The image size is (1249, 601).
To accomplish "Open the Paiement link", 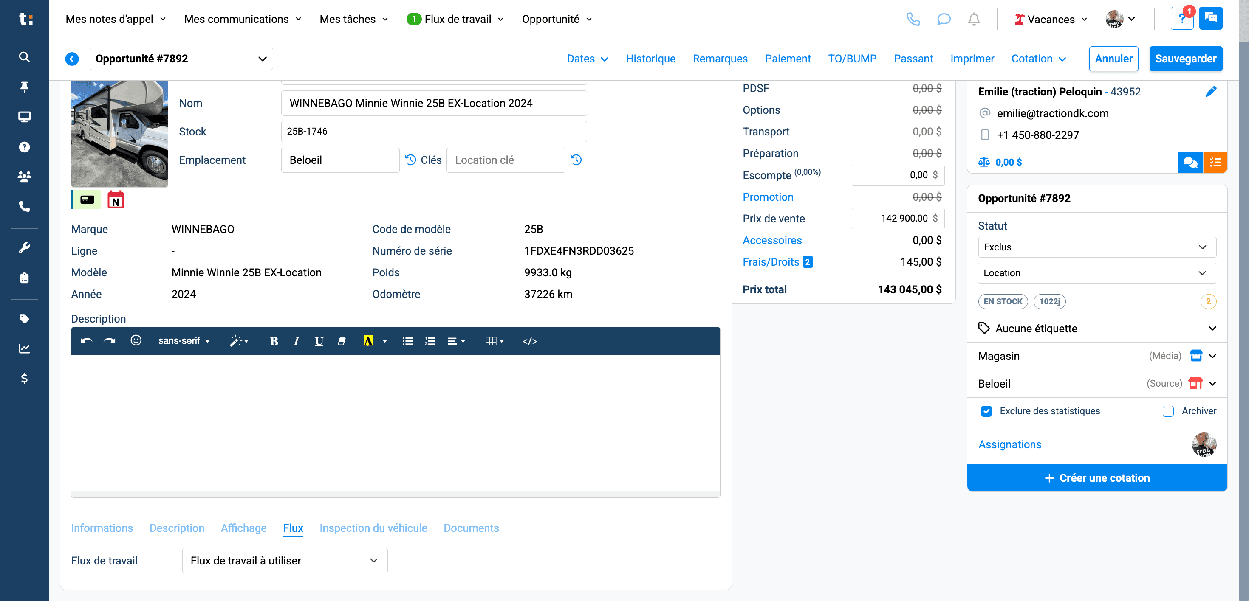I will pos(787,59).
